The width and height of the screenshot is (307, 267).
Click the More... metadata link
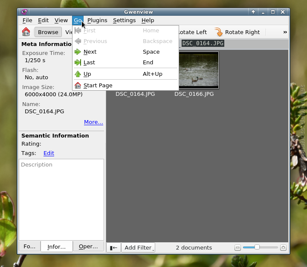coord(93,122)
